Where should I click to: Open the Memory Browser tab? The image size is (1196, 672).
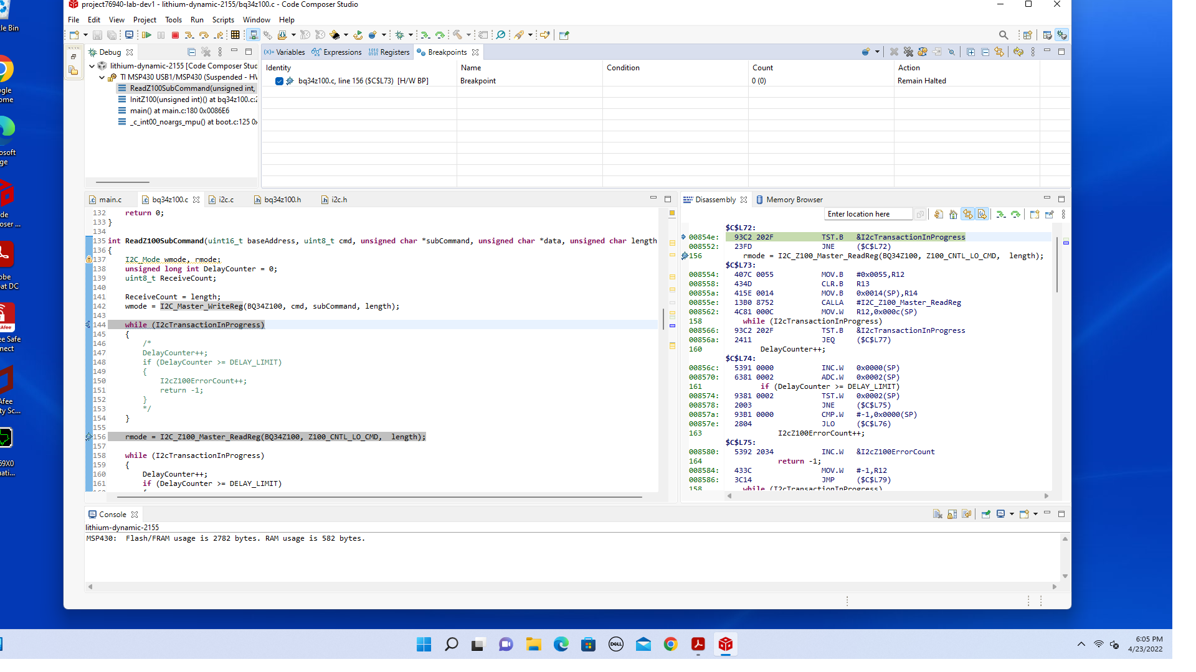[789, 200]
